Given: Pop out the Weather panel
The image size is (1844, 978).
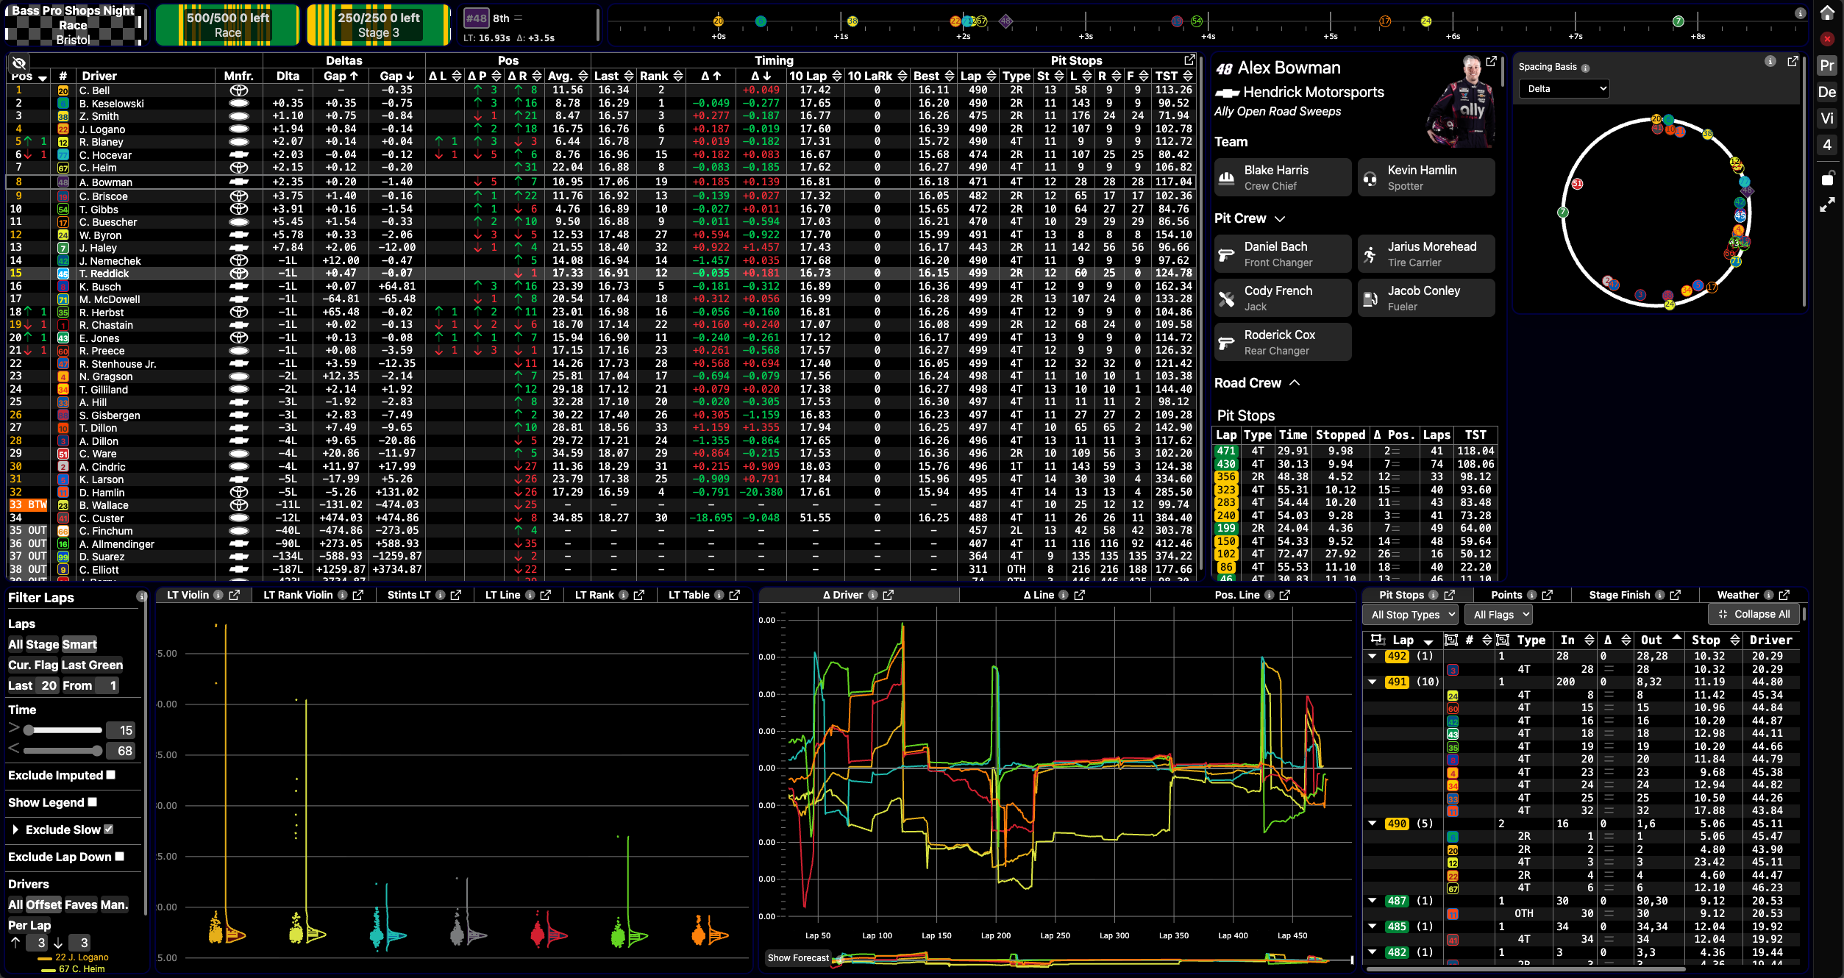Looking at the screenshot, I should (x=1784, y=595).
